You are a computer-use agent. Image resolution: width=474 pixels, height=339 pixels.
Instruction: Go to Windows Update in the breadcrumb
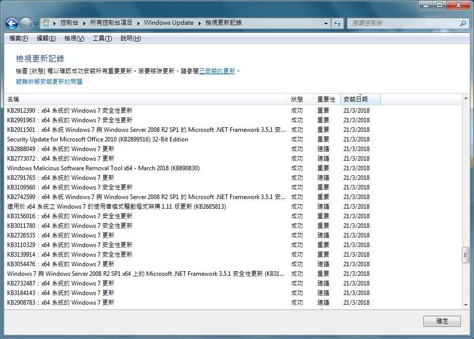click(x=168, y=23)
